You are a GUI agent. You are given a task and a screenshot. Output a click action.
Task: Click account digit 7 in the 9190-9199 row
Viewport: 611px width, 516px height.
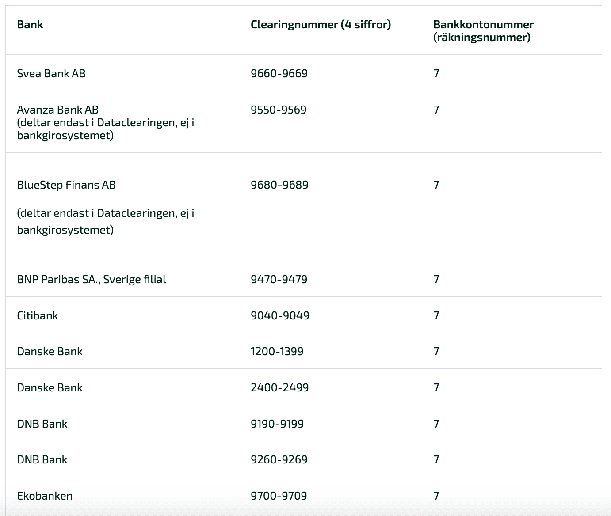click(436, 424)
